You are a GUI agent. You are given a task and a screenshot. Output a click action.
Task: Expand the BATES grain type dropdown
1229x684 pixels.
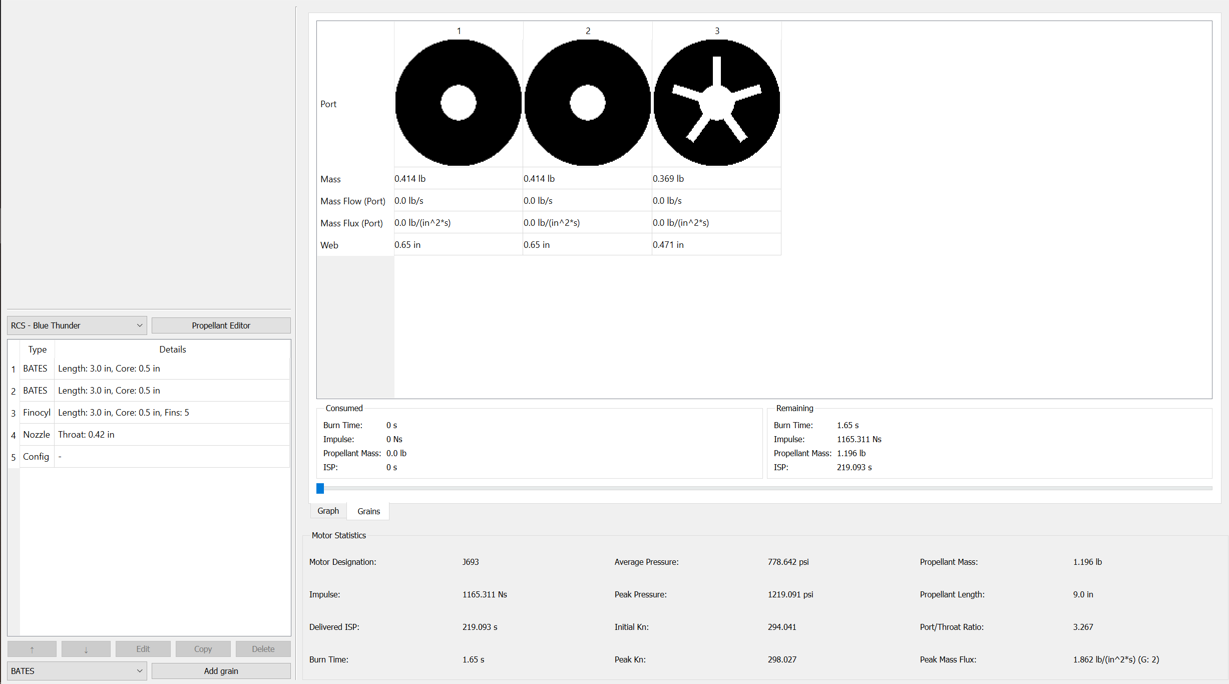77,671
